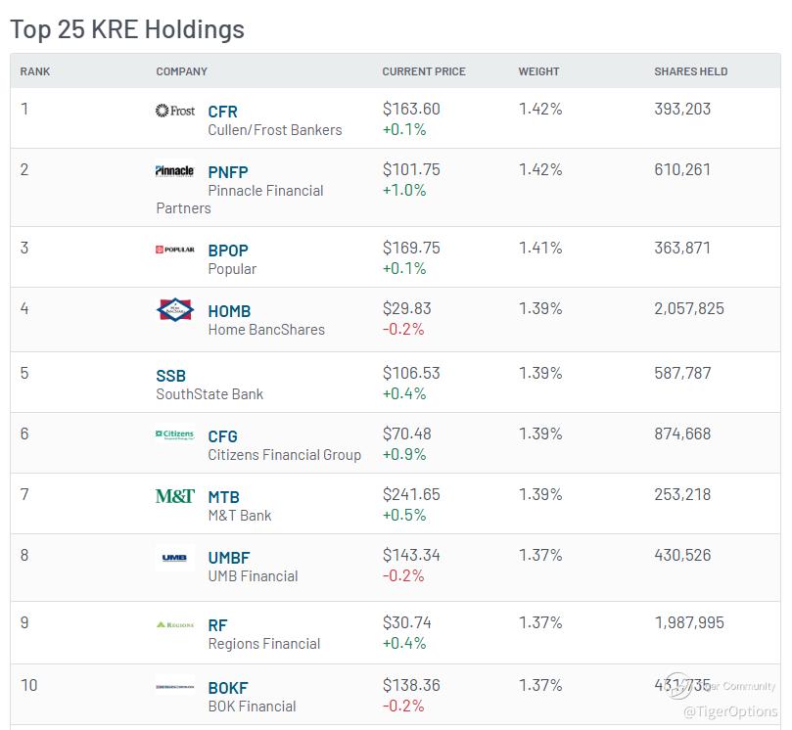The image size is (792, 730).
Task: Click the @TigerOptions watermark
Action: tap(730, 711)
